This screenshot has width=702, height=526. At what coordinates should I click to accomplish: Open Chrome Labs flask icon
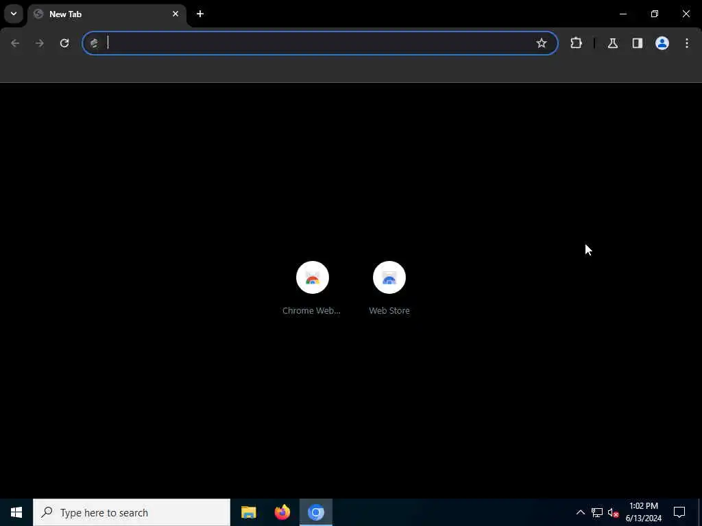(x=613, y=43)
